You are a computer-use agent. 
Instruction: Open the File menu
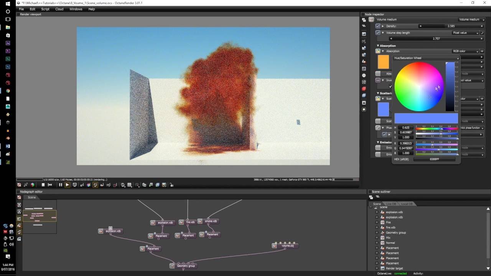click(x=21, y=9)
